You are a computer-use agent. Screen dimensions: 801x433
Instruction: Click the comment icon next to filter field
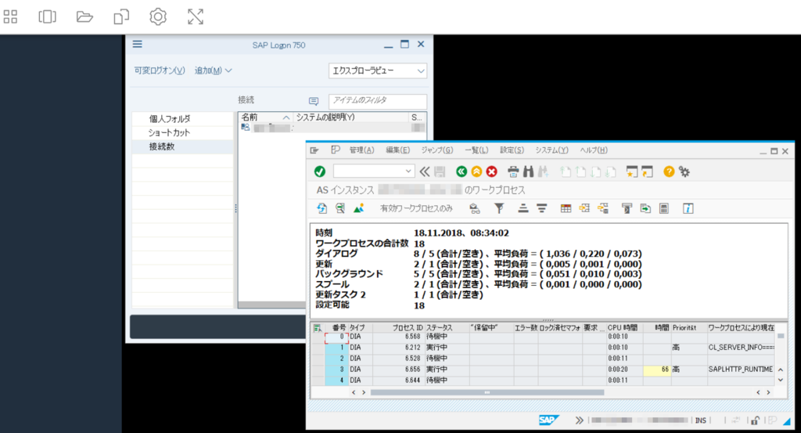pyautogui.click(x=314, y=101)
